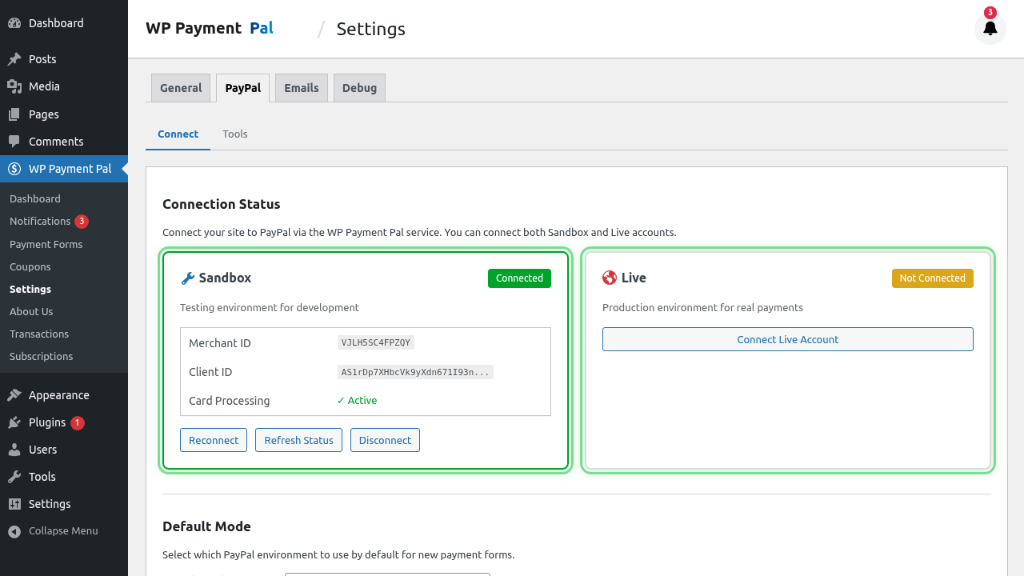The height and width of the screenshot is (576, 1024).
Task: Open the Default Mode dropdown
Action: (x=387, y=575)
